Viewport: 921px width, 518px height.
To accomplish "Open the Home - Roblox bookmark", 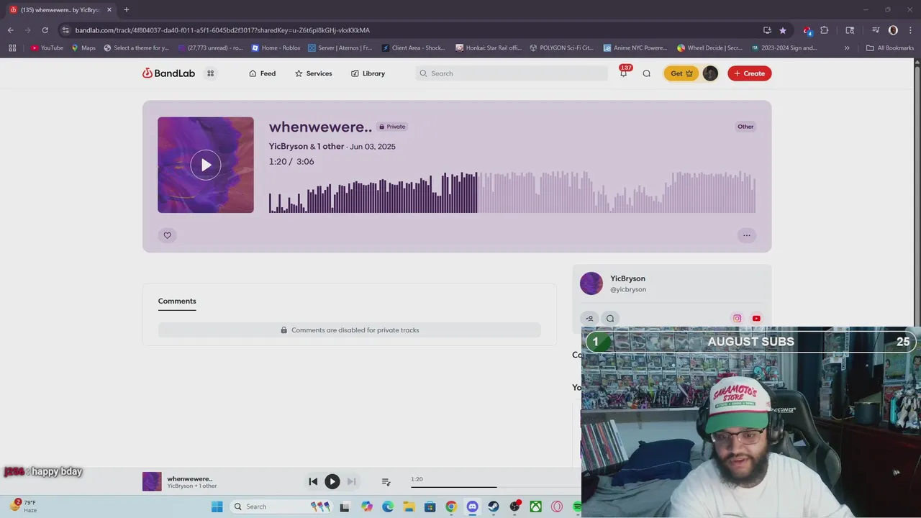I will [x=276, y=47].
